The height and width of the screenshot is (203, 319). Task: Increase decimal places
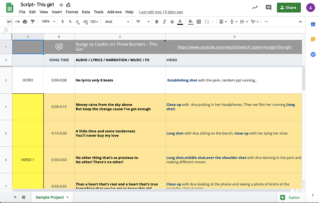click(85, 22)
